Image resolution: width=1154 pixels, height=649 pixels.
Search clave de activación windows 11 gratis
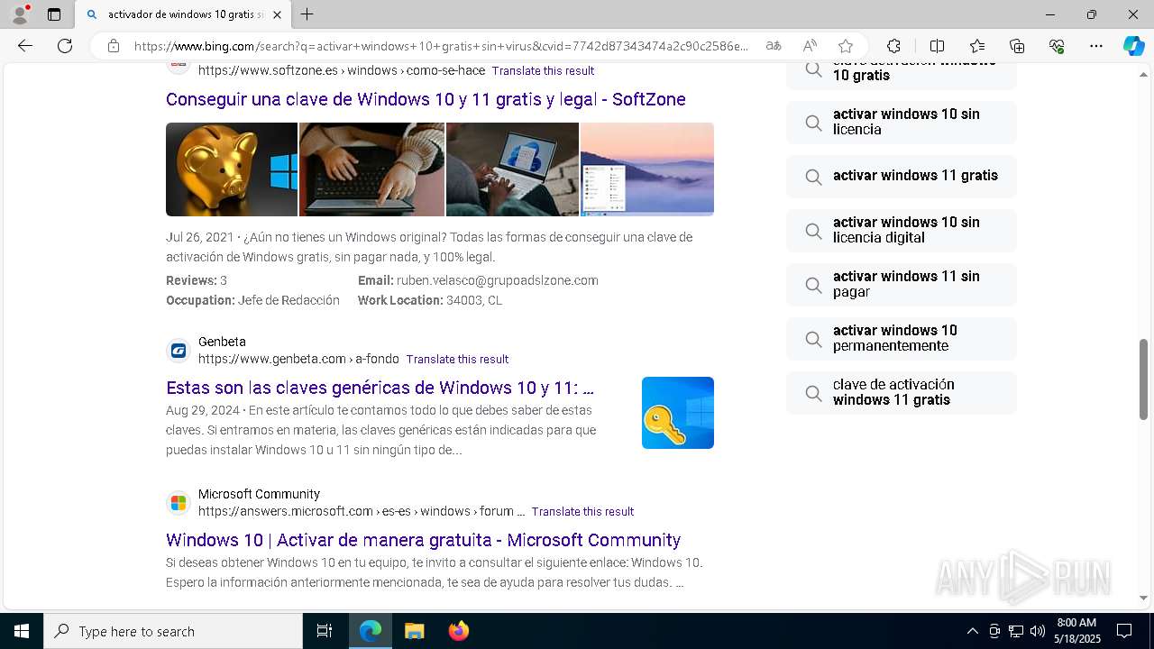(902, 392)
